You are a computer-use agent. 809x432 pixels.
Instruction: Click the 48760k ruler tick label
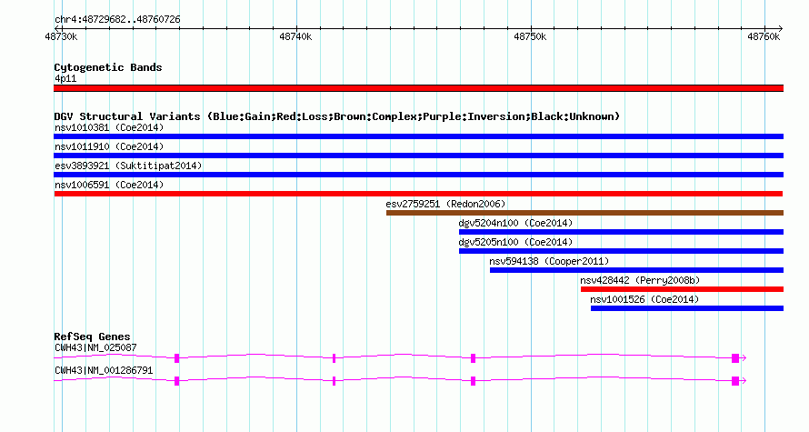point(764,36)
